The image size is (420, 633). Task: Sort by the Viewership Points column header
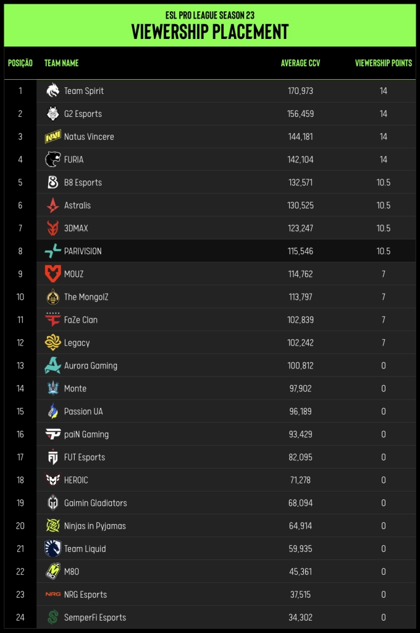(x=384, y=63)
